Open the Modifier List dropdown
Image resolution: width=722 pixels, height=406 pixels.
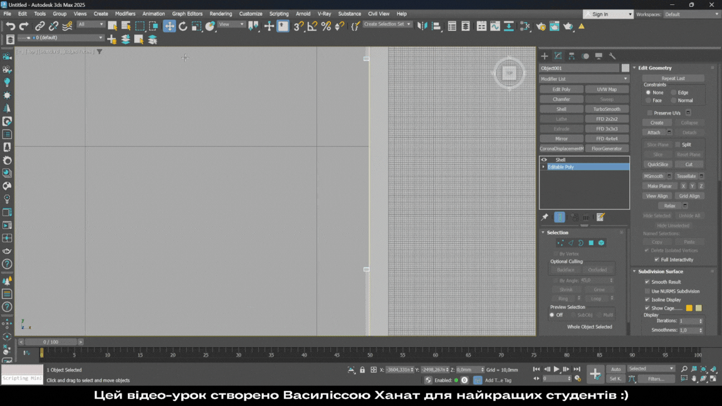tap(584, 79)
